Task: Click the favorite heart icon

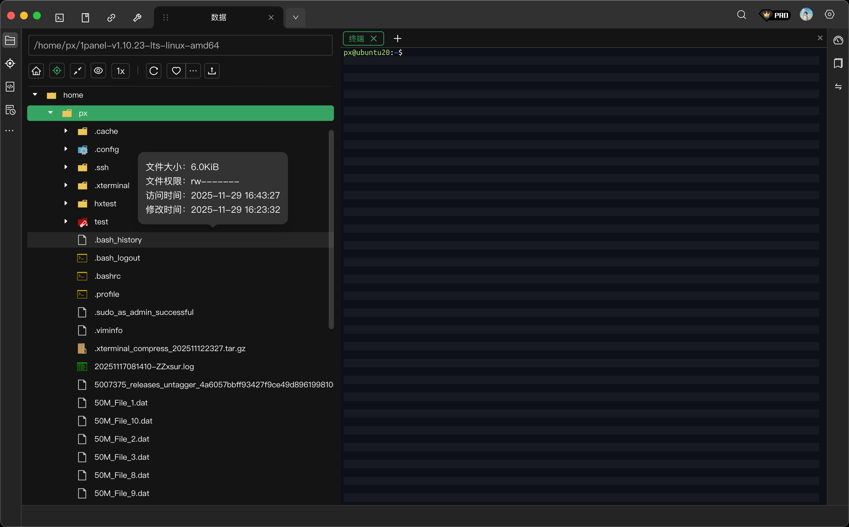Action: tap(176, 71)
